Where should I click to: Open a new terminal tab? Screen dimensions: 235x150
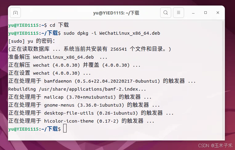pos(15,13)
